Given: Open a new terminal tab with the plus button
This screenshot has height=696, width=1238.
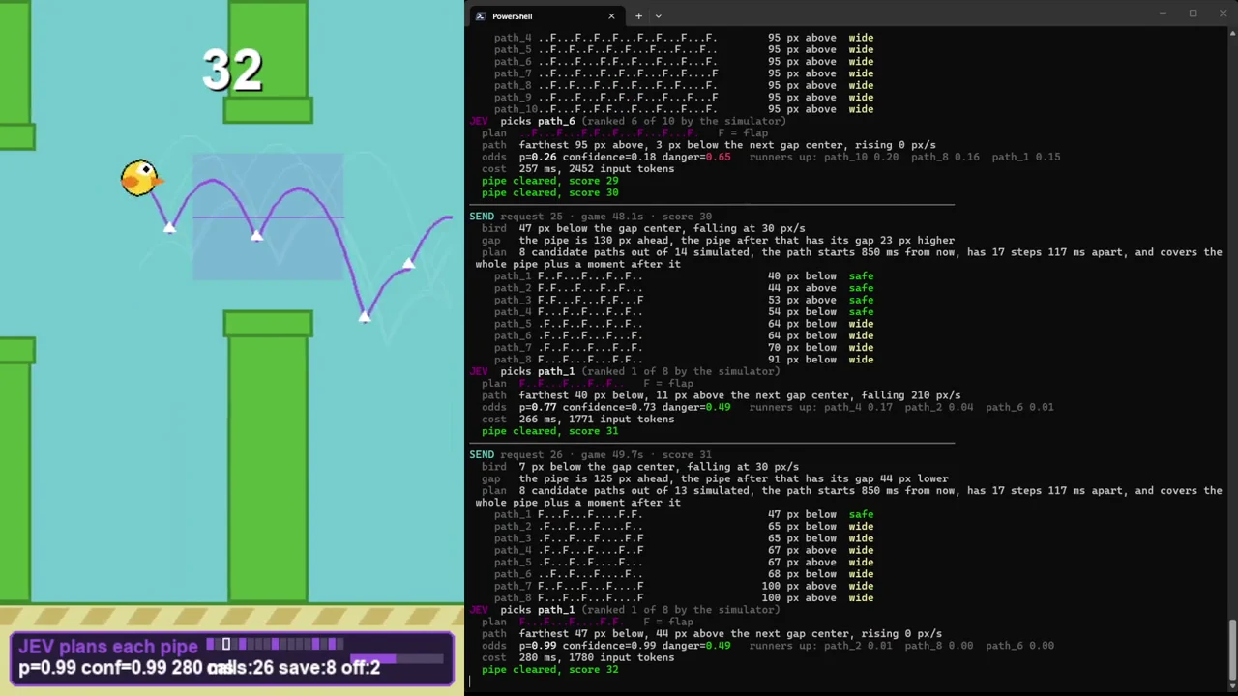Looking at the screenshot, I should tap(638, 16).
